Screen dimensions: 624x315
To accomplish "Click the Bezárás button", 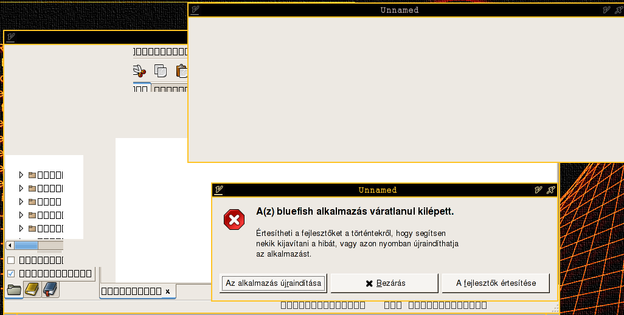I will tap(384, 283).
